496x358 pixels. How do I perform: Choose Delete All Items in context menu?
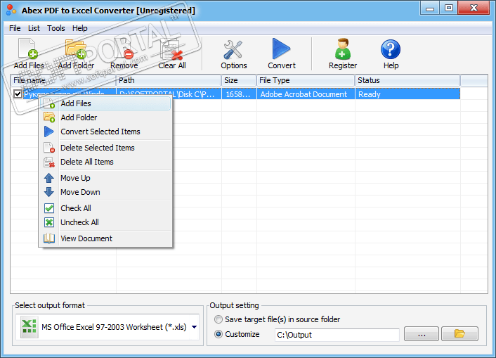pos(105,162)
